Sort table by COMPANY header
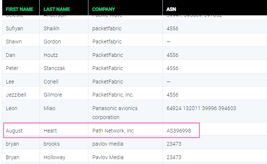The image size is (267, 164). (104, 9)
